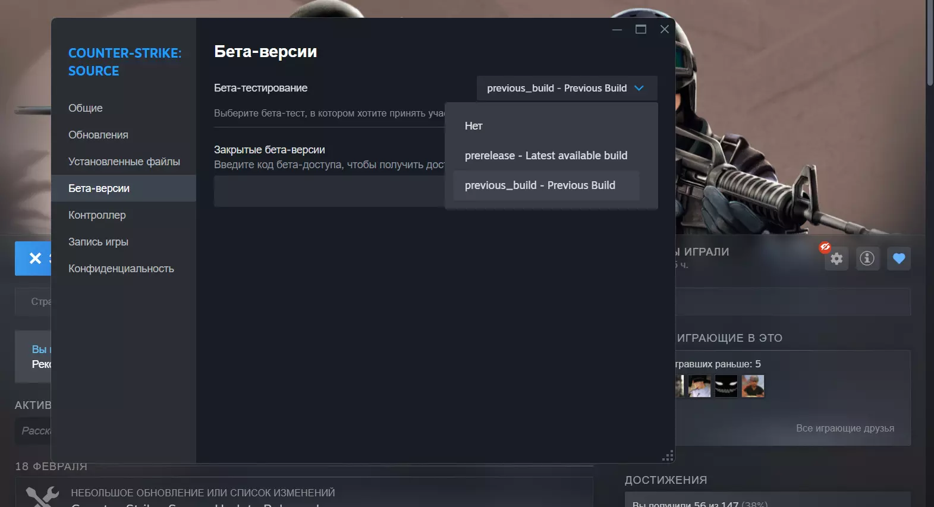Click the wrench update news icon
This screenshot has height=507, width=934.
point(42,496)
